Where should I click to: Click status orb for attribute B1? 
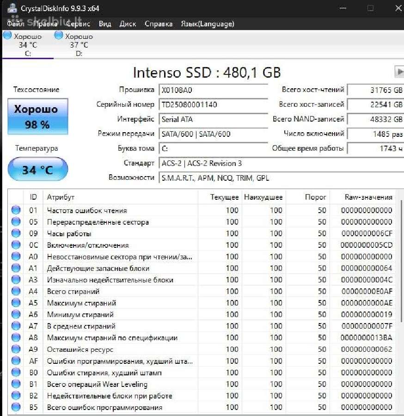coord(16,384)
